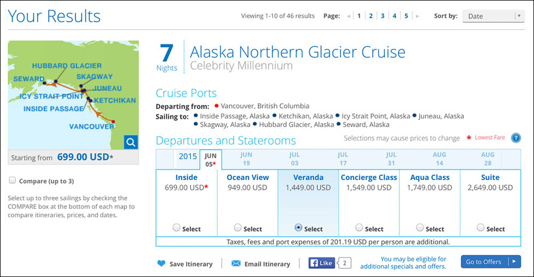
Task: Choose the Suite stateroom radio button
Action: point(481,228)
